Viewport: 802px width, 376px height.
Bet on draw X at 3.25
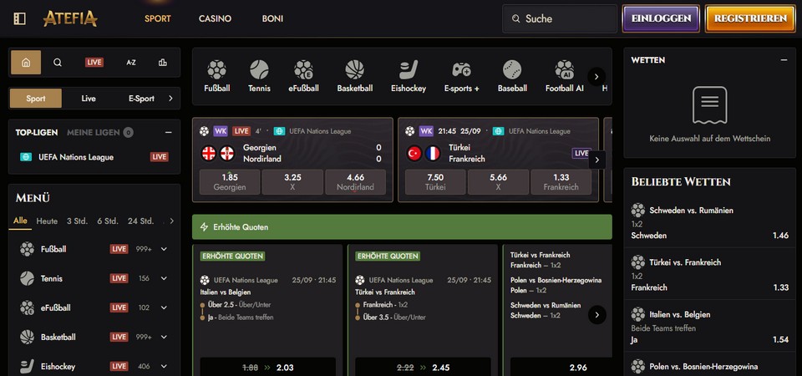(x=292, y=182)
